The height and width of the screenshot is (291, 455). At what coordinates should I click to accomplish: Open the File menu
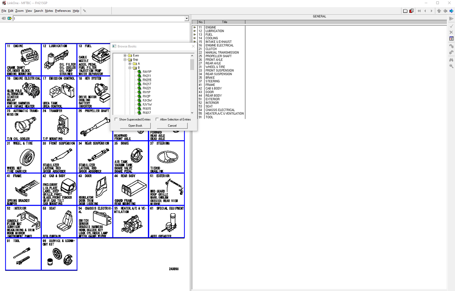(4, 11)
